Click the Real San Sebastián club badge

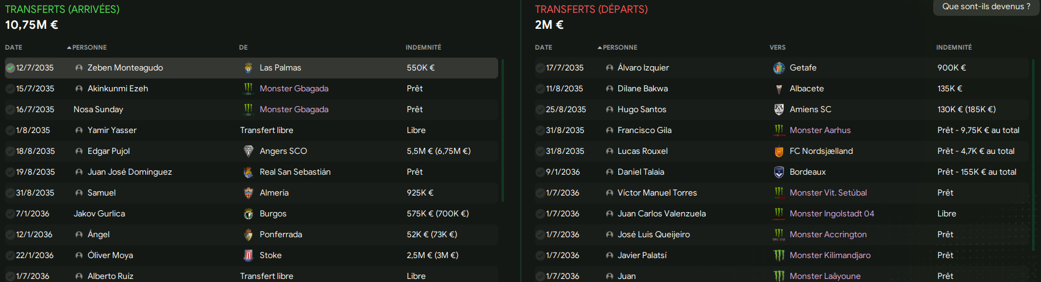[x=248, y=172]
